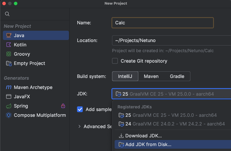Image resolution: width=231 pixels, height=151 pixels.
Task: Open the JDK dropdown combo box
Action: (x=171, y=94)
